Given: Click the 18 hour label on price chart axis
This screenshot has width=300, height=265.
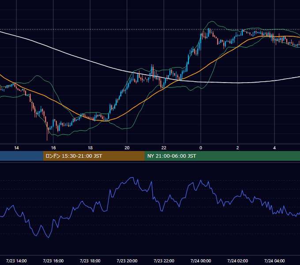Looking at the screenshot, I should pyautogui.click(x=90, y=148).
